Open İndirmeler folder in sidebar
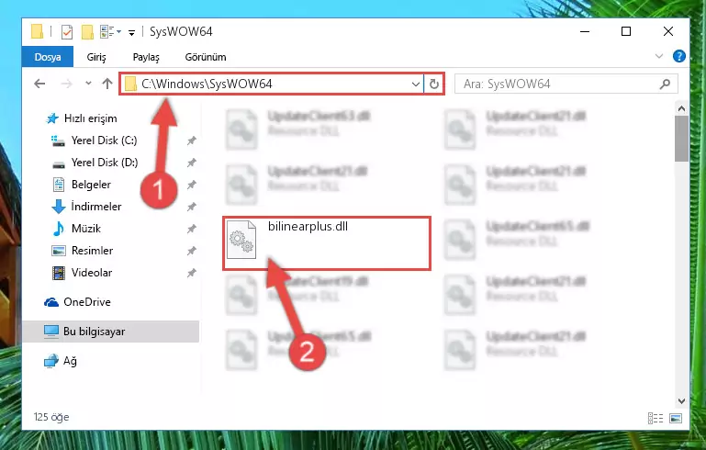Screen dimensions: 706x450 pos(95,207)
